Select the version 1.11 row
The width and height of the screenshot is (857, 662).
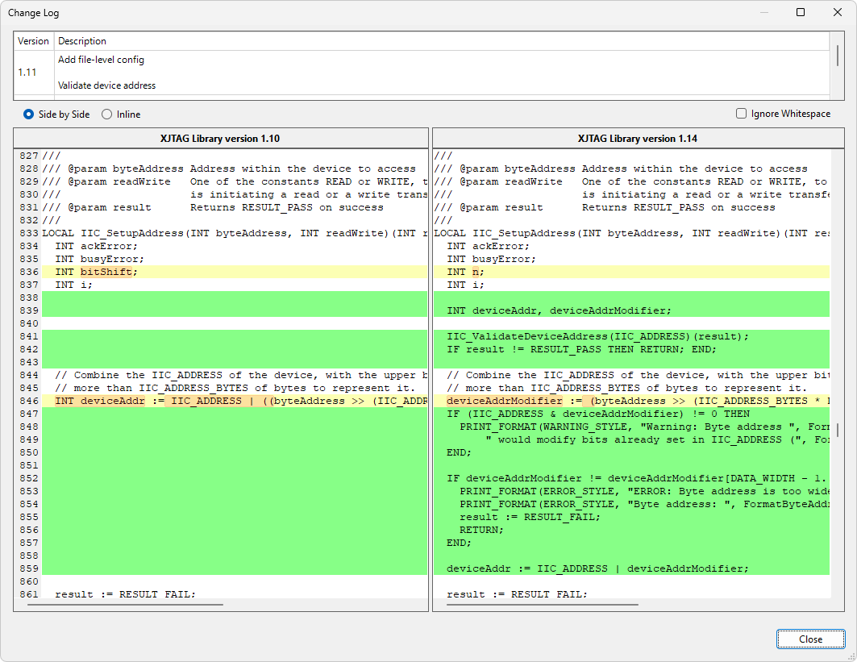coord(27,73)
